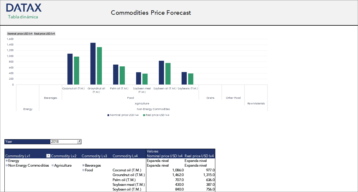Click the collapse box beside Agriculture
358x192 pixels.
[52, 165]
